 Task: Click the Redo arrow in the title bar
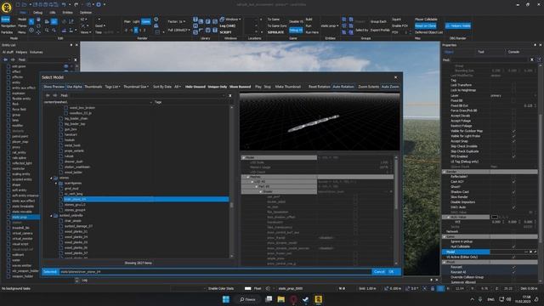pos(76,5)
